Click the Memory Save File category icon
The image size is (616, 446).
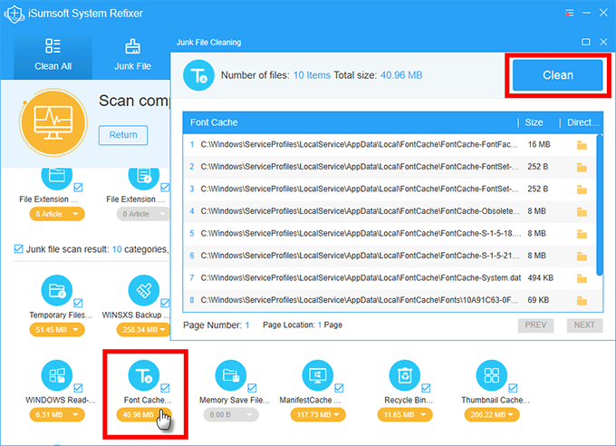(x=231, y=375)
